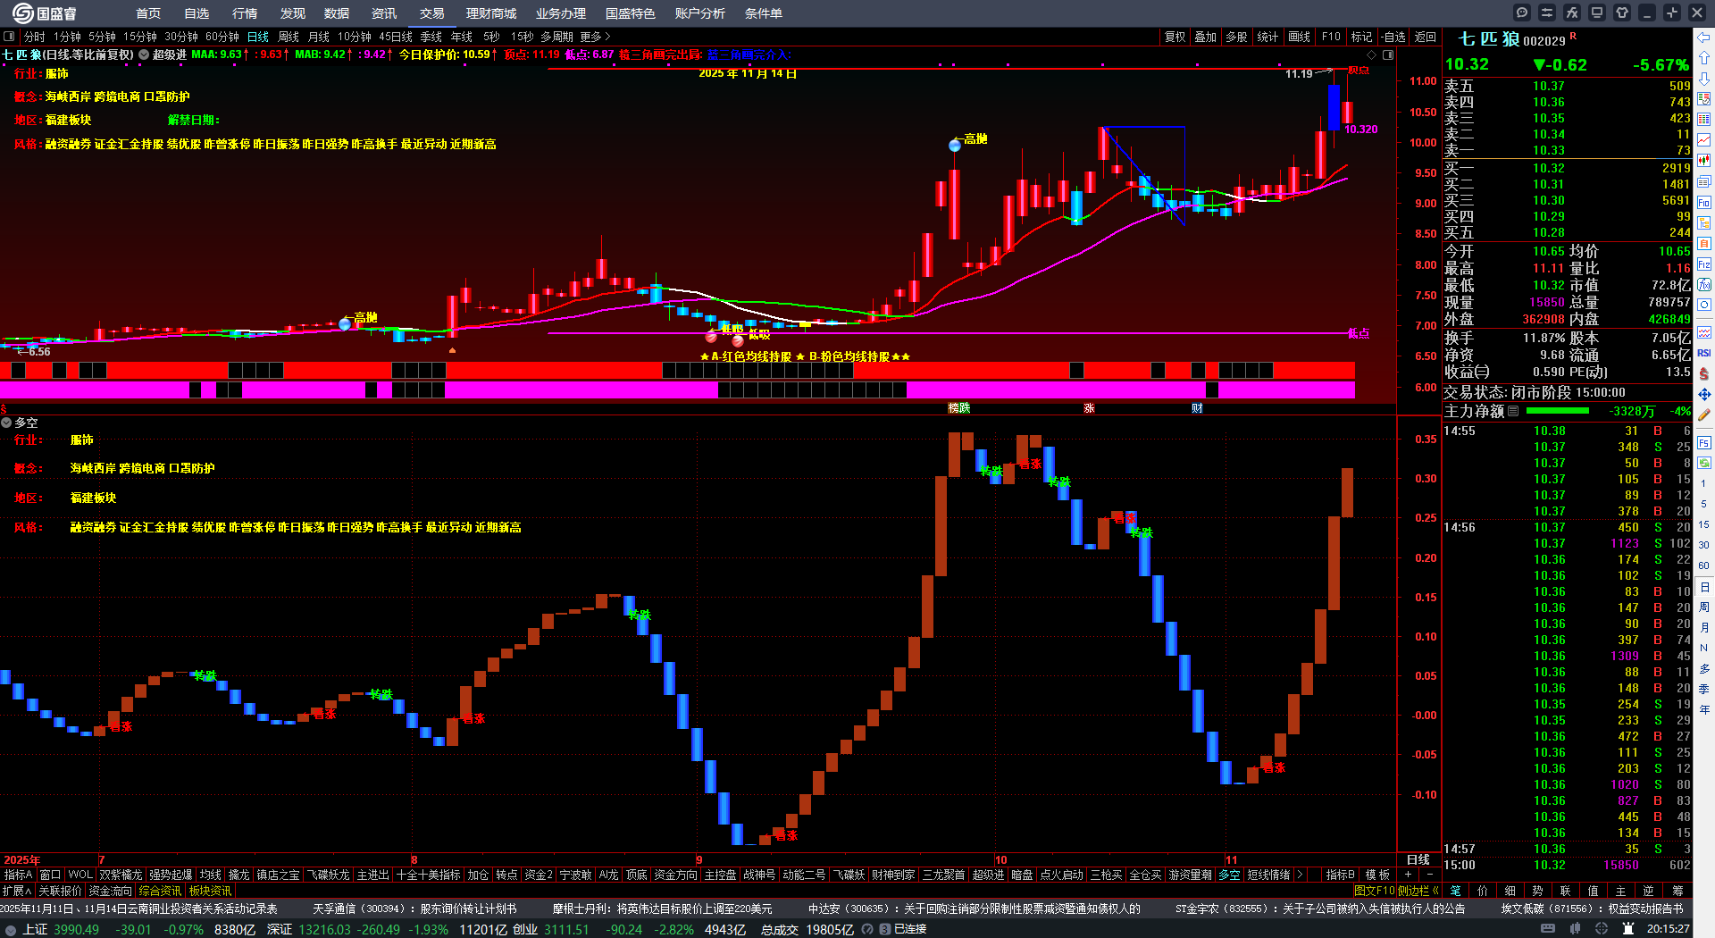The width and height of the screenshot is (1715, 938).
Task: Select the move cross-arrows tool in sidebar
Action: pyautogui.click(x=1704, y=394)
